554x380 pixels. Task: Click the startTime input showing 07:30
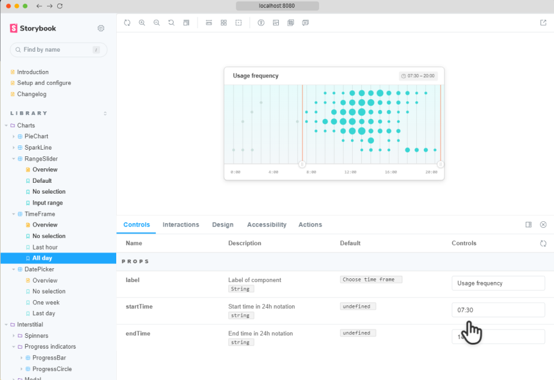498,310
